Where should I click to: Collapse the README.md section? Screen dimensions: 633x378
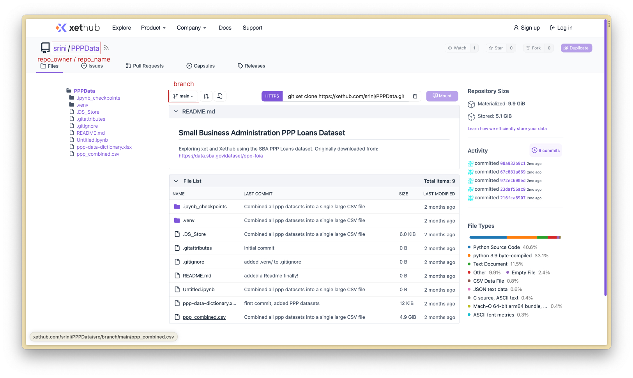(176, 111)
